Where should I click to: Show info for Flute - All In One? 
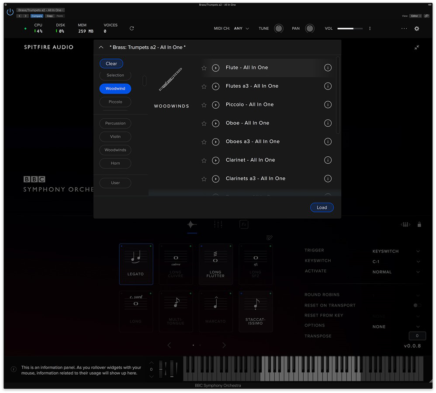(x=328, y=68)
